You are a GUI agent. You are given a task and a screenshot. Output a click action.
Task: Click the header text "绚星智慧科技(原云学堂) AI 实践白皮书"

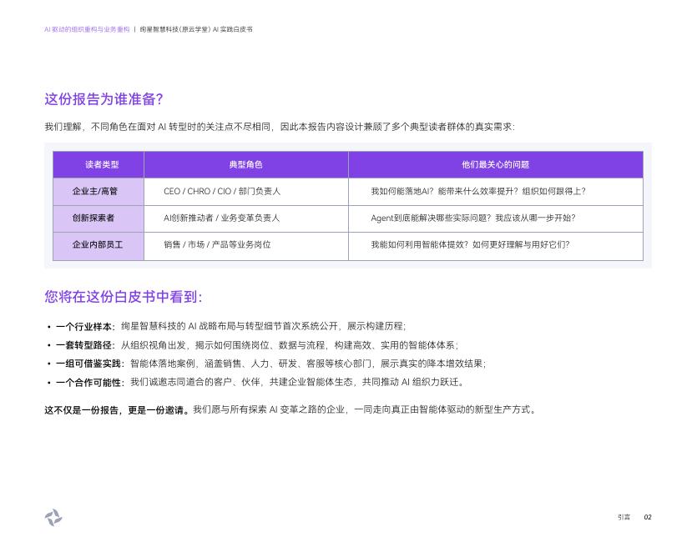pyautogui.click(x=196, y=29)
